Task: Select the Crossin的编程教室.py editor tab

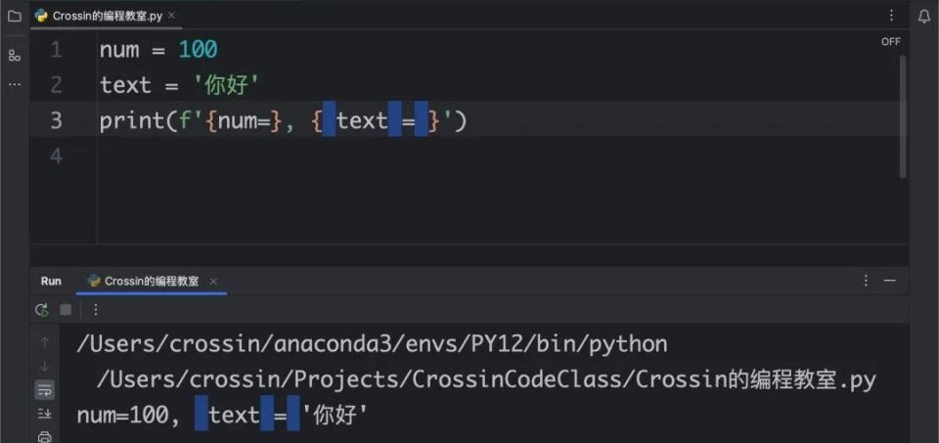Action: [106, 16]
